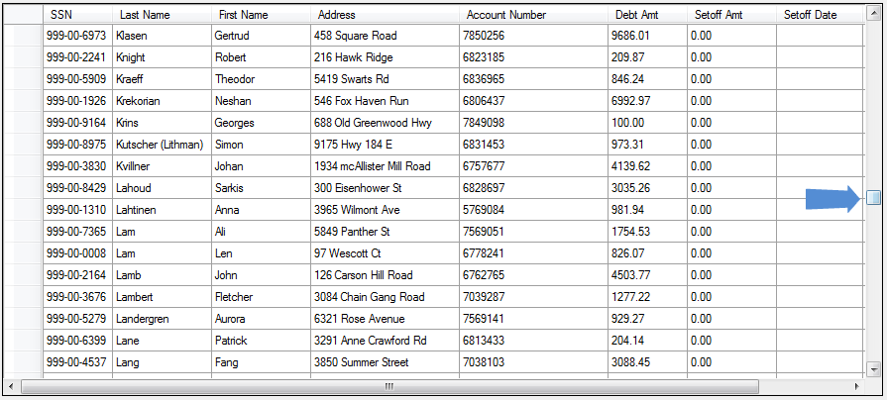Select address cell 216 Hawk Ridge

point(385,57)
